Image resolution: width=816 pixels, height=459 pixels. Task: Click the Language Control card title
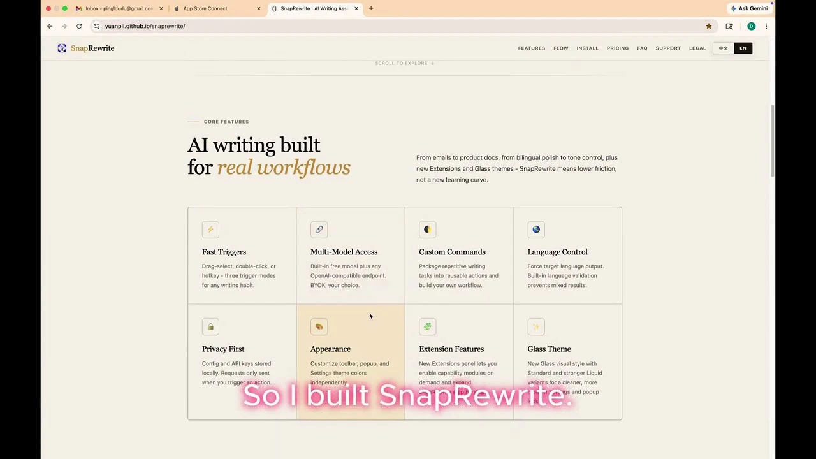[557, 252]
